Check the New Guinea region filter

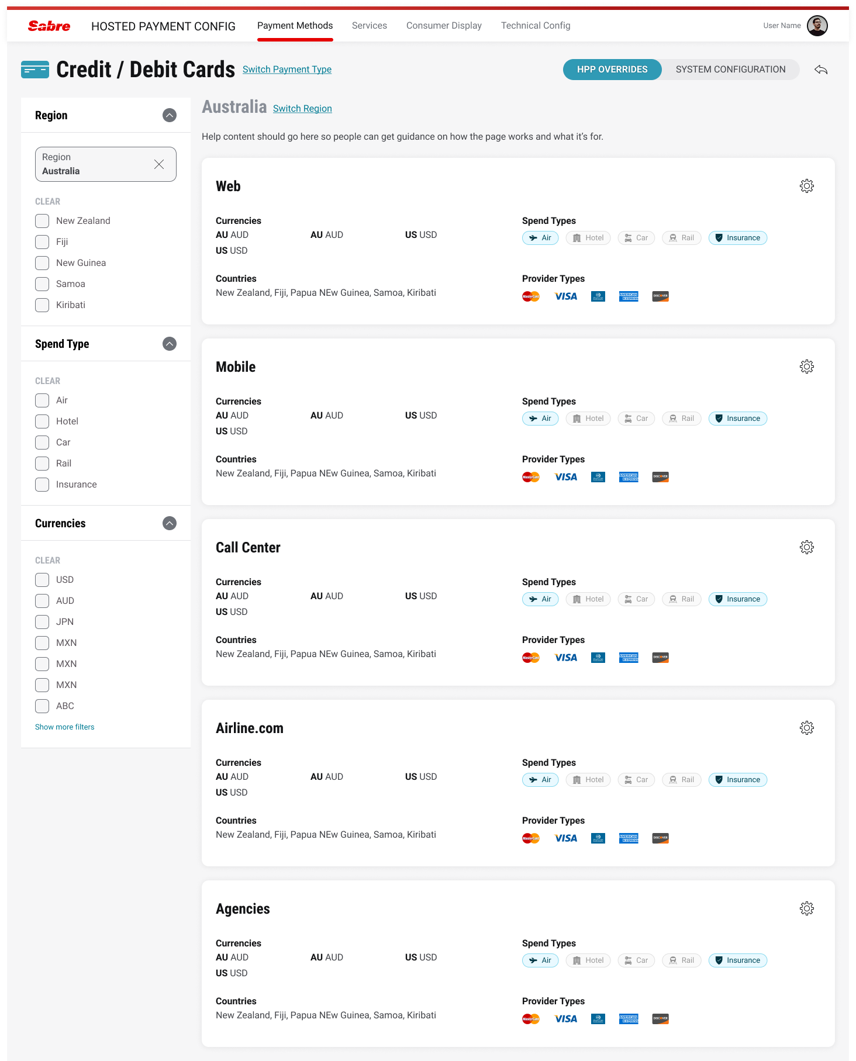tap(42, 263)
